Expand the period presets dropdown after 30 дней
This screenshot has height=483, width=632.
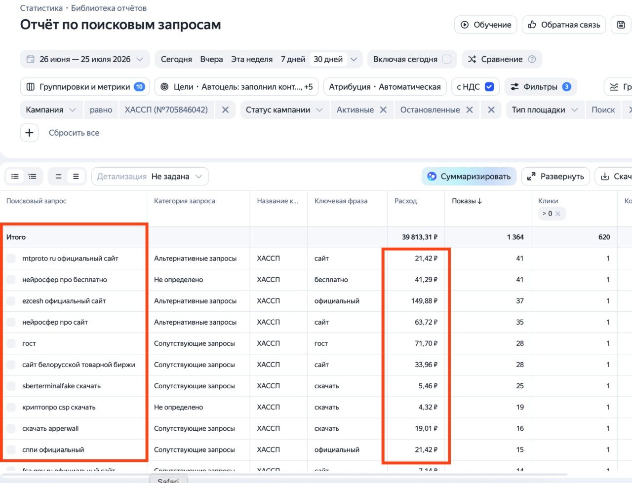pyautogui.click(x=354, y=59)
